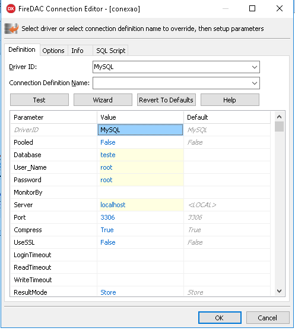Click the Value column header

click(140, 117)
